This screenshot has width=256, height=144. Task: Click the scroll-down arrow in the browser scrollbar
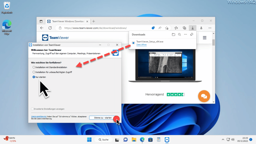[x=213, y=102]
